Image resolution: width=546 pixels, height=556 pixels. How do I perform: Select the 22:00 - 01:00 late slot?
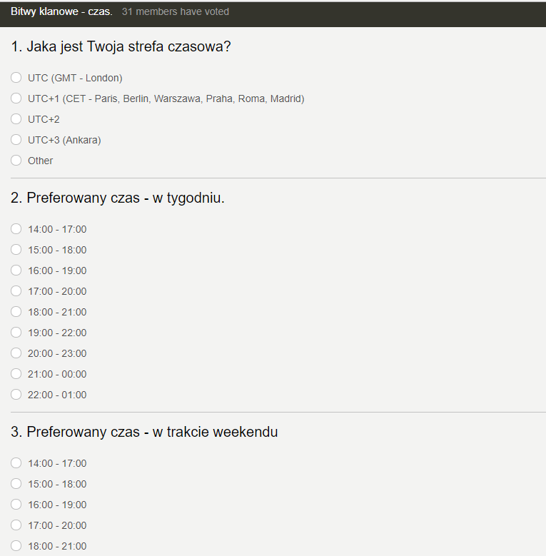click(x=16, y=395)
